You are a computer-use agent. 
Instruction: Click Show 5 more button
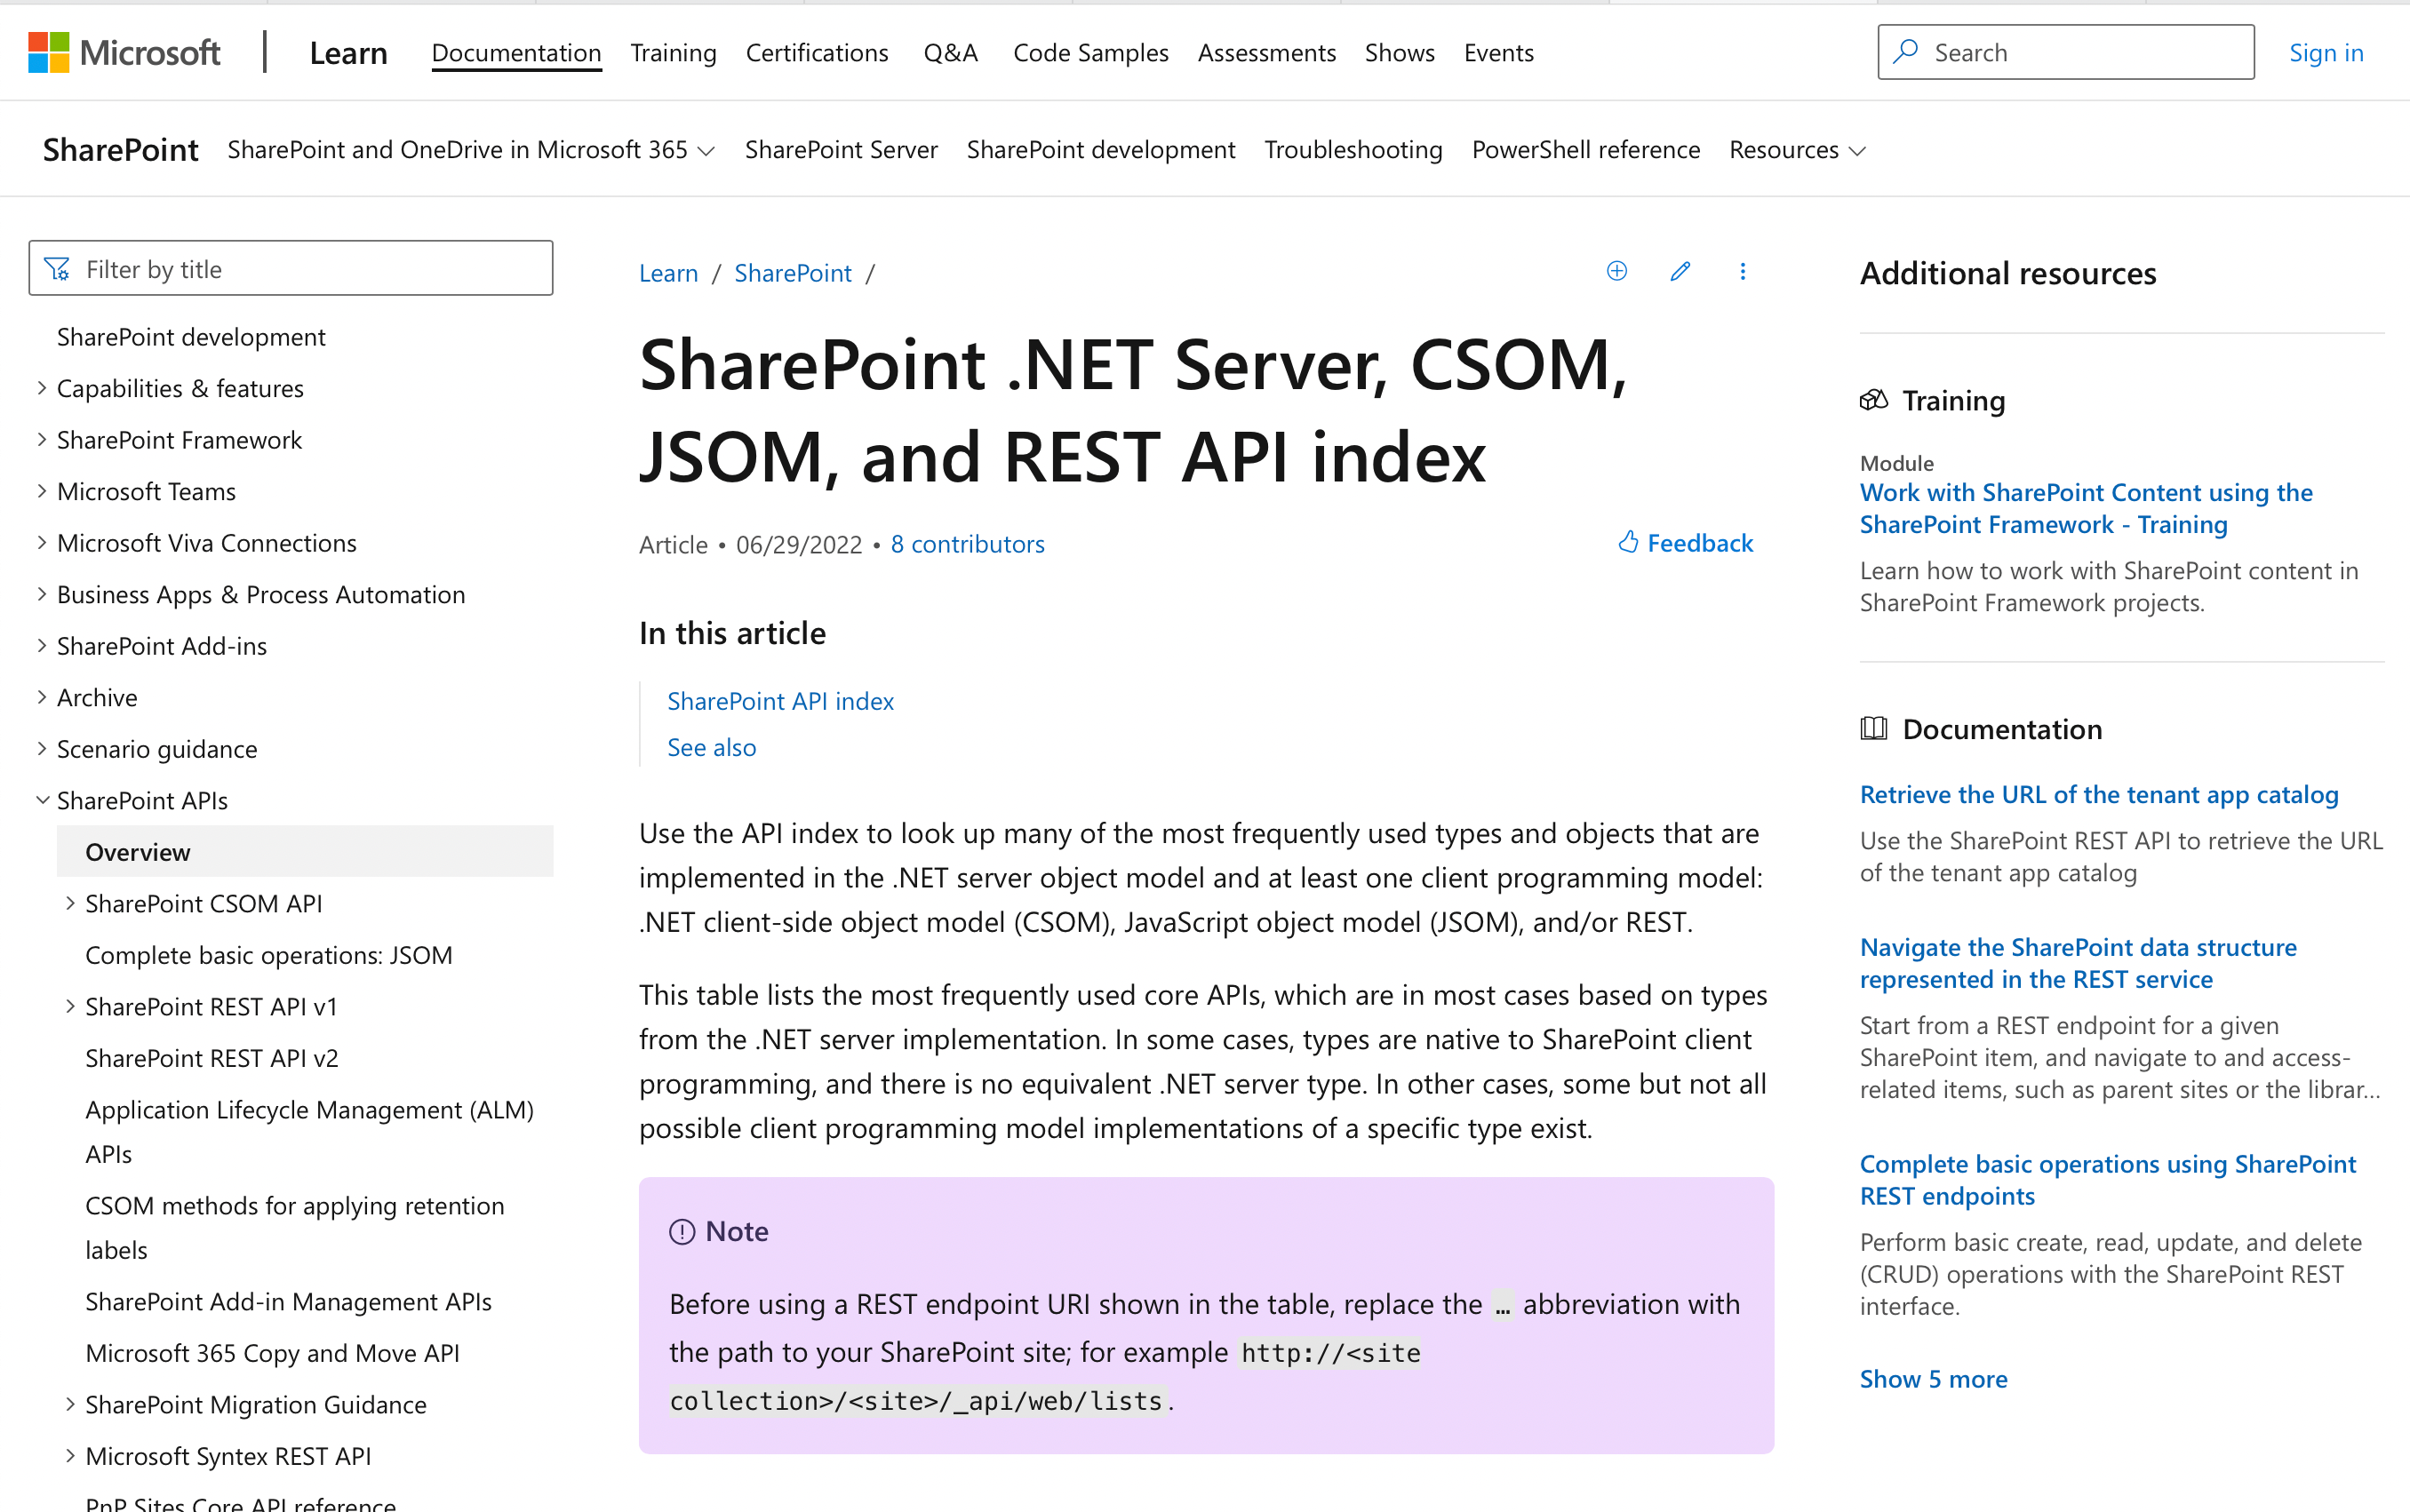[x=1933, y=1378]
